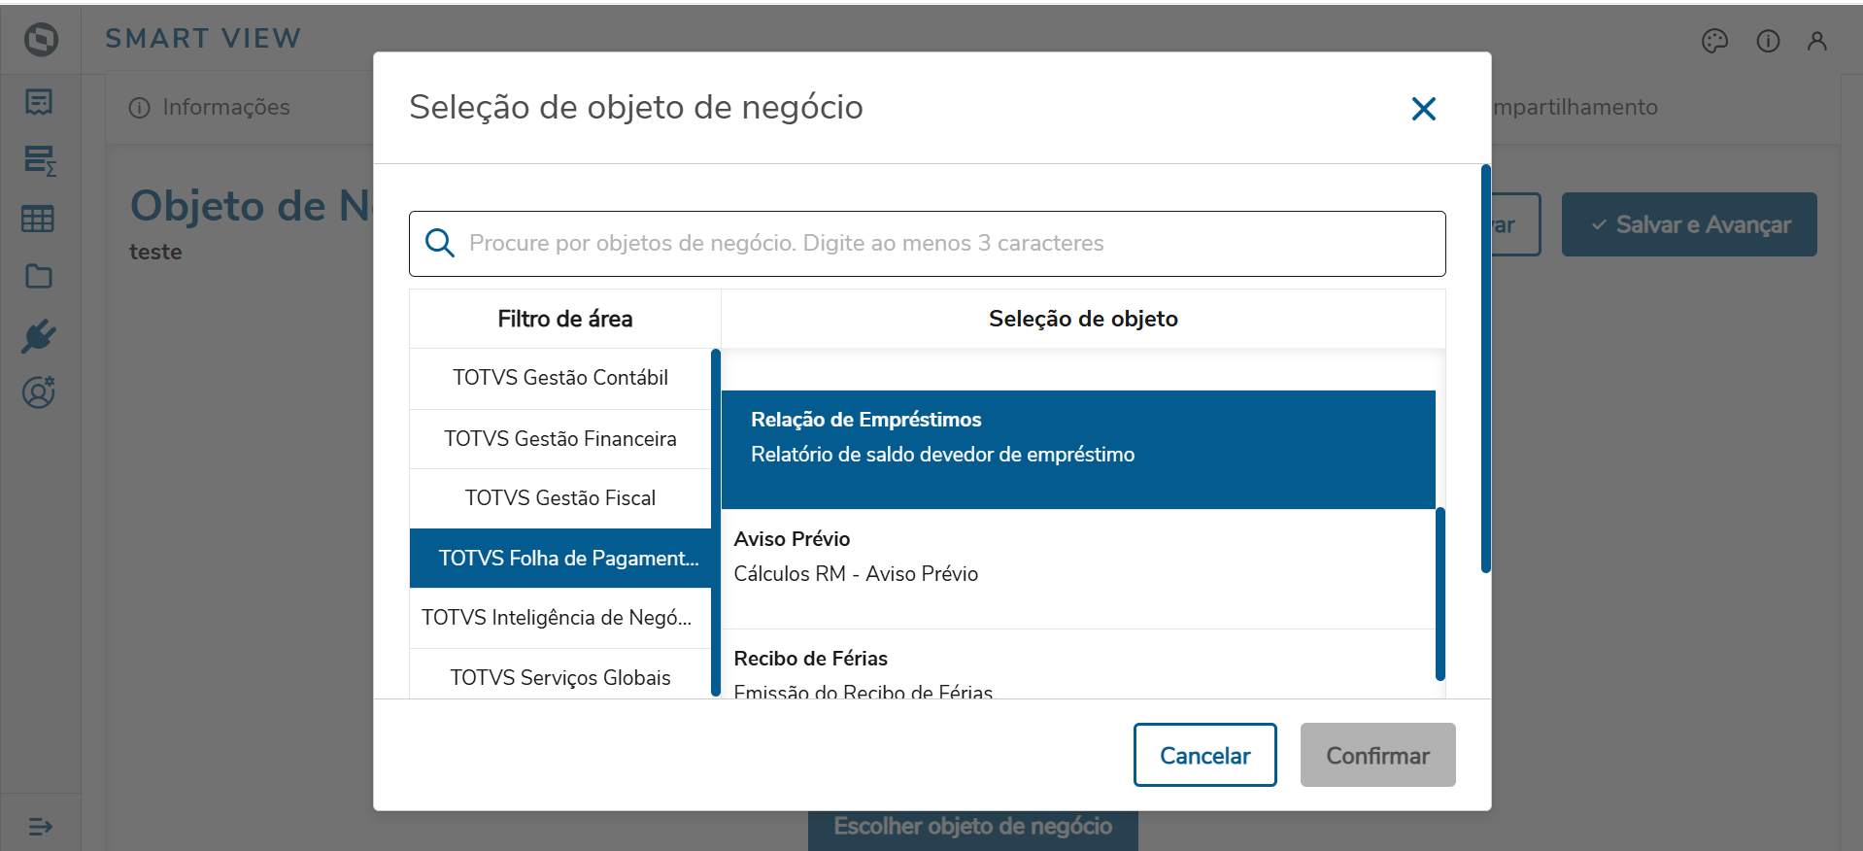Click Salvar e Avançar button
This screenshot has height=851, width=1863.
(x=1689, y=224)
